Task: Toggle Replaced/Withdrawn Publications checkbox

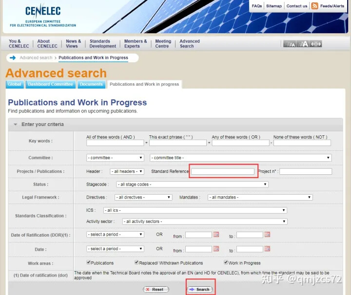Action: click(136, 262)
